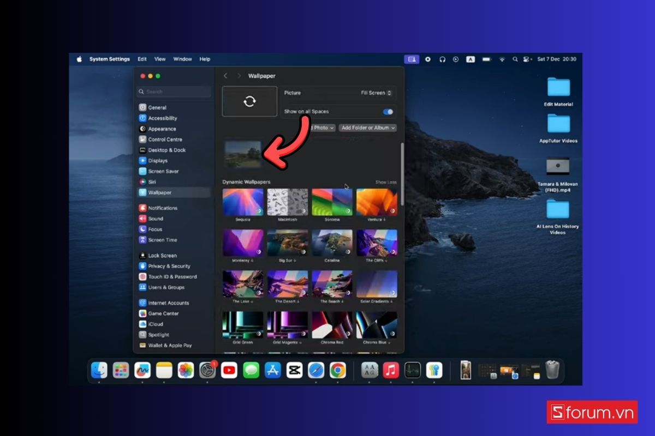655x436 pixels.
Task: Click the Search field in System Settings
Action: point(174,92)
